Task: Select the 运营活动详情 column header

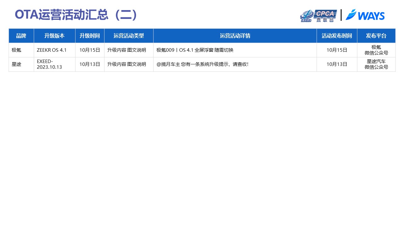Action: click(x=235, y=36)
